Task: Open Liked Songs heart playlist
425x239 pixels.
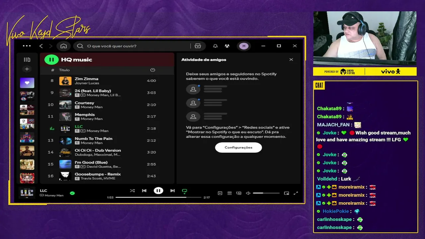Action: pos(27,83)
